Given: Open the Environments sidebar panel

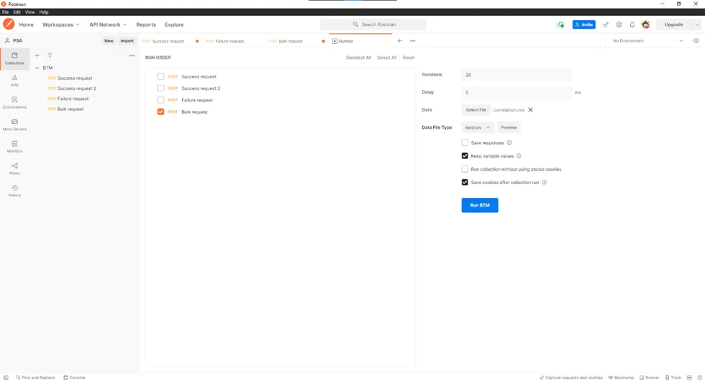Looking at the screenshot, I should 14,102.
